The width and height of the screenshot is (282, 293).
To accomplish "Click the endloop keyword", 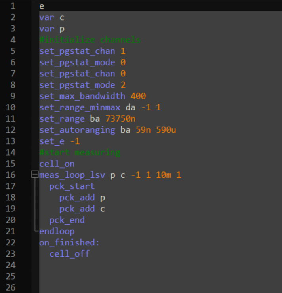I will point(57,231).
